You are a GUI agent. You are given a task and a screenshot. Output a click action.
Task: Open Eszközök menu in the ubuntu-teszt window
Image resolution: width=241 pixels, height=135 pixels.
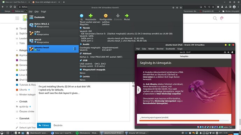coord(170,49)
